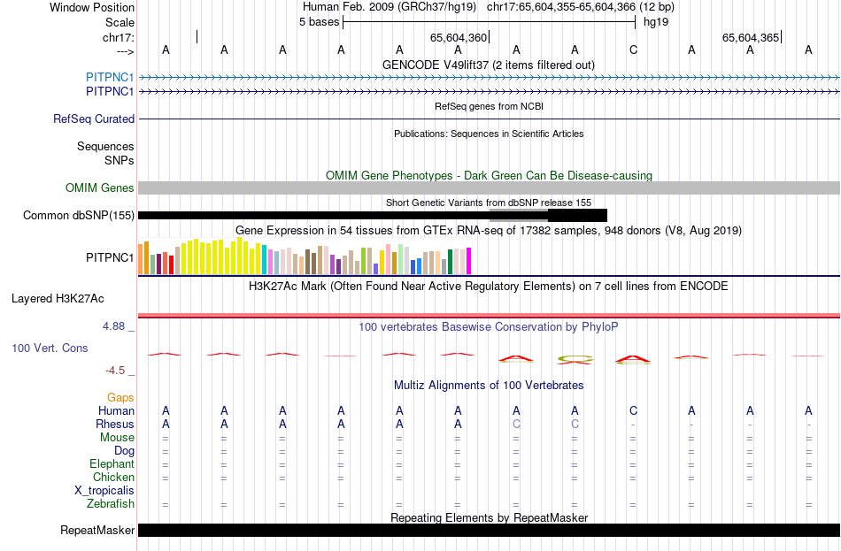The image size is (841, 551).
Task: Select the Human alignment row label
Action: (x=116, y=411)
